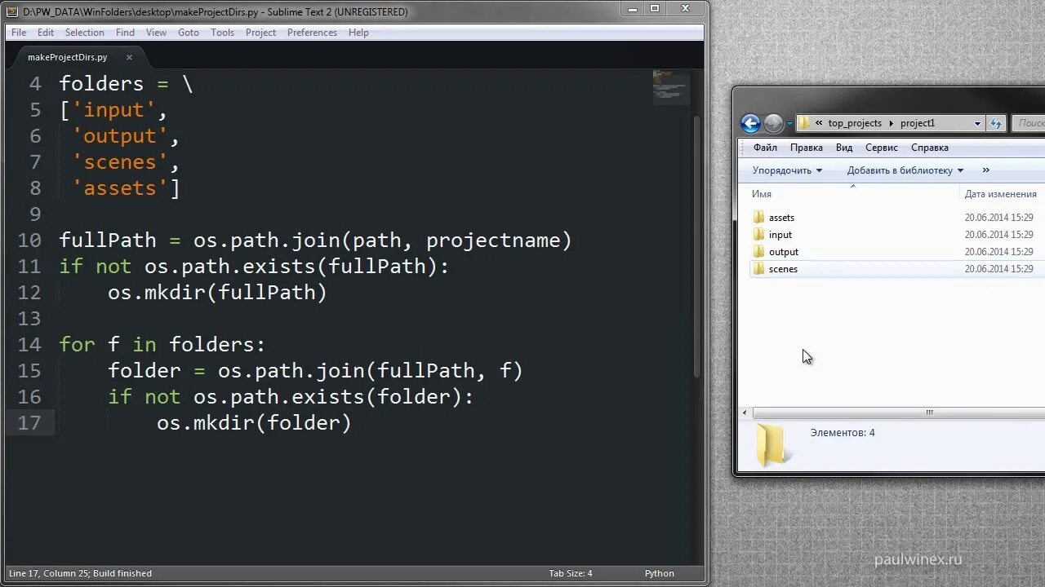
Task: Click folder icon in Explorer address bar
Action: pos(804,123)
